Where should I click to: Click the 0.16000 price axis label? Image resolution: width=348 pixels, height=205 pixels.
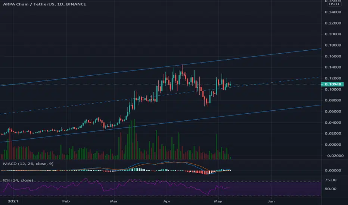pos(333,56)
